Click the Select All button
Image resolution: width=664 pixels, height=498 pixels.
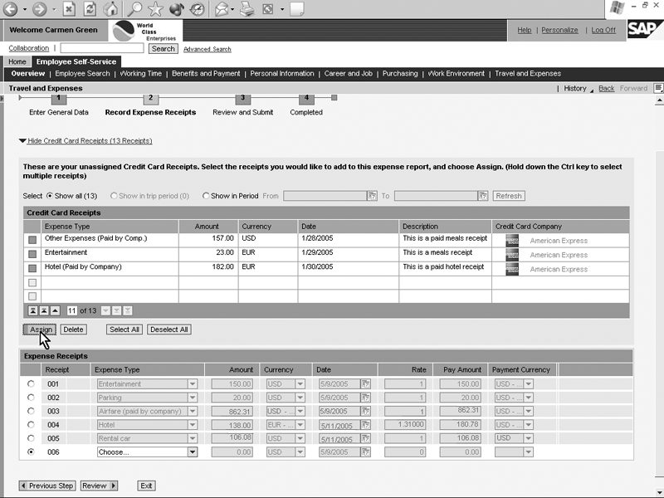pos(124,330)
